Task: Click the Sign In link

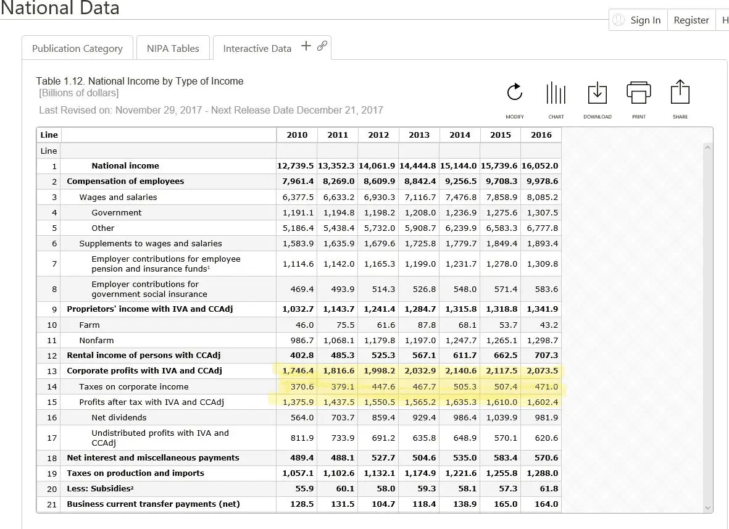Action: point(645,20)
